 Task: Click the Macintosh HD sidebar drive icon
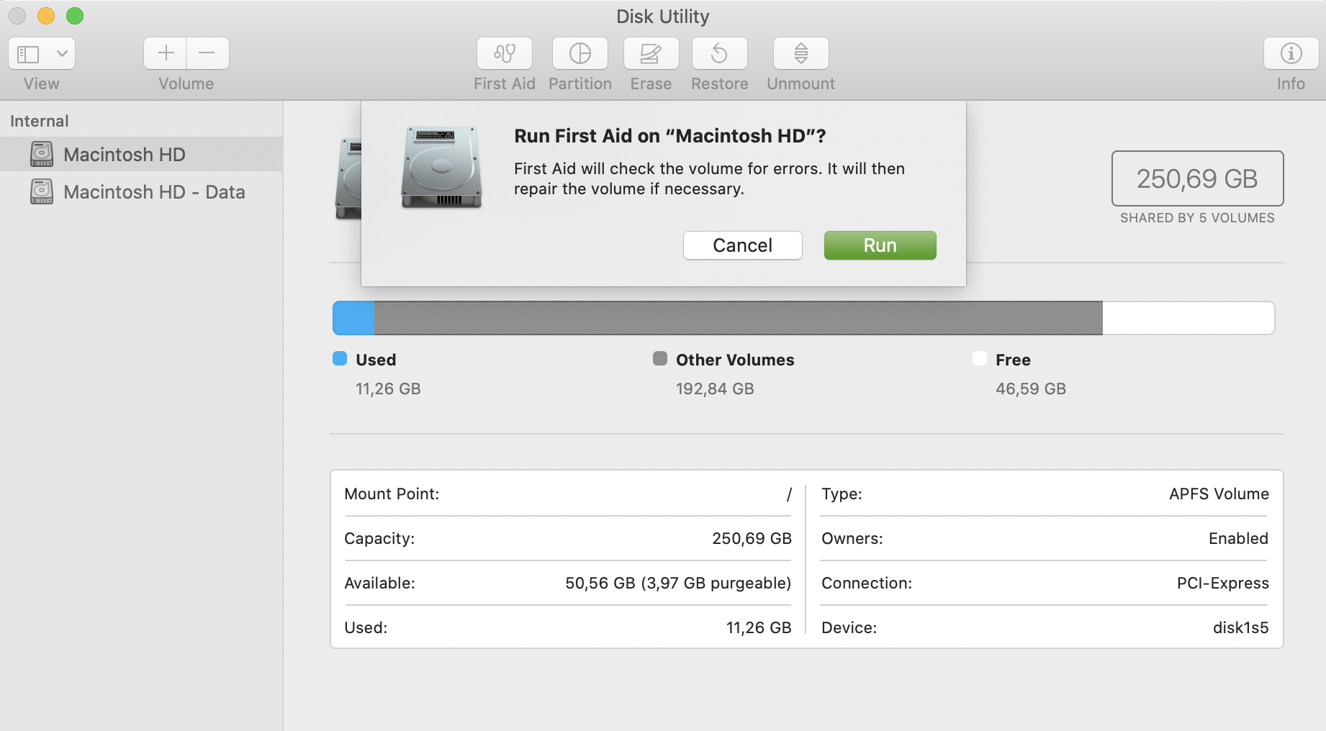[42, 154]
